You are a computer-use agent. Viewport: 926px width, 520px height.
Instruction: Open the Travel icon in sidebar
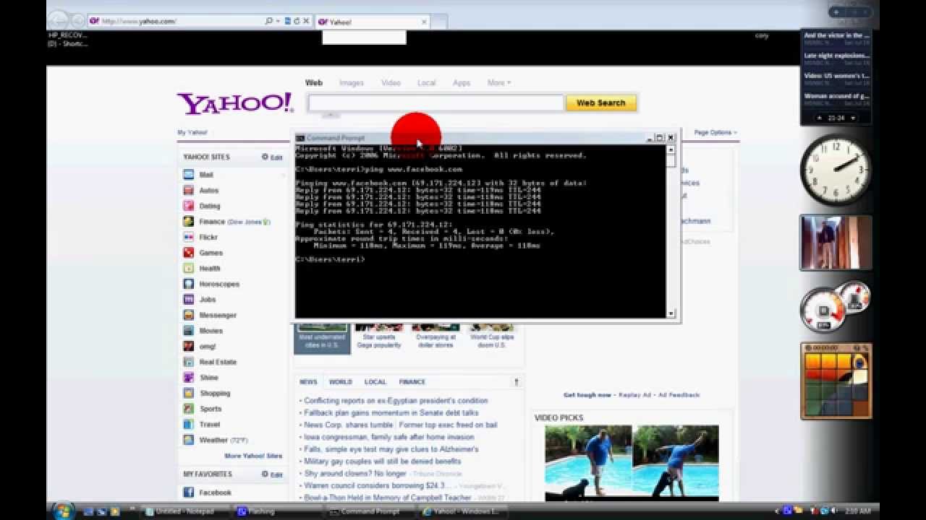tap(188, 425)
